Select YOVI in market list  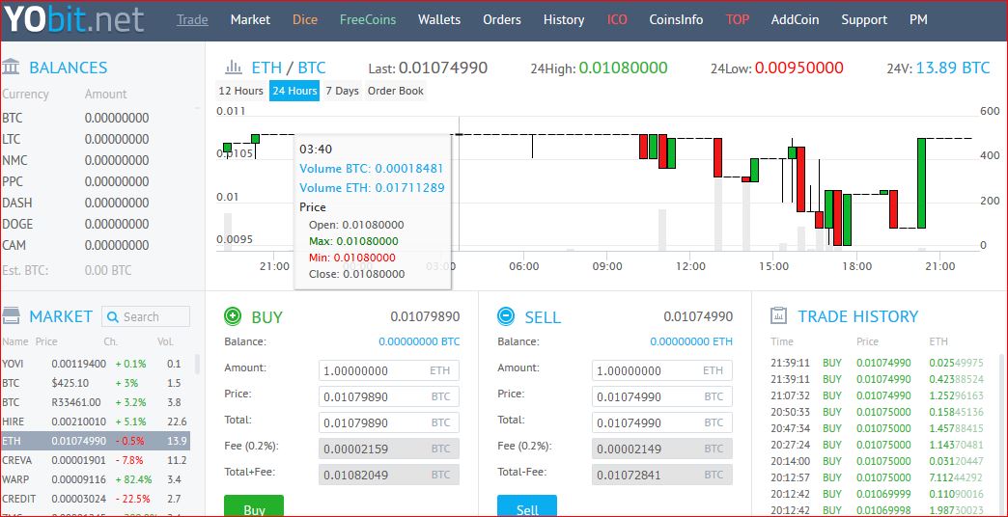[x=96, y=364]
